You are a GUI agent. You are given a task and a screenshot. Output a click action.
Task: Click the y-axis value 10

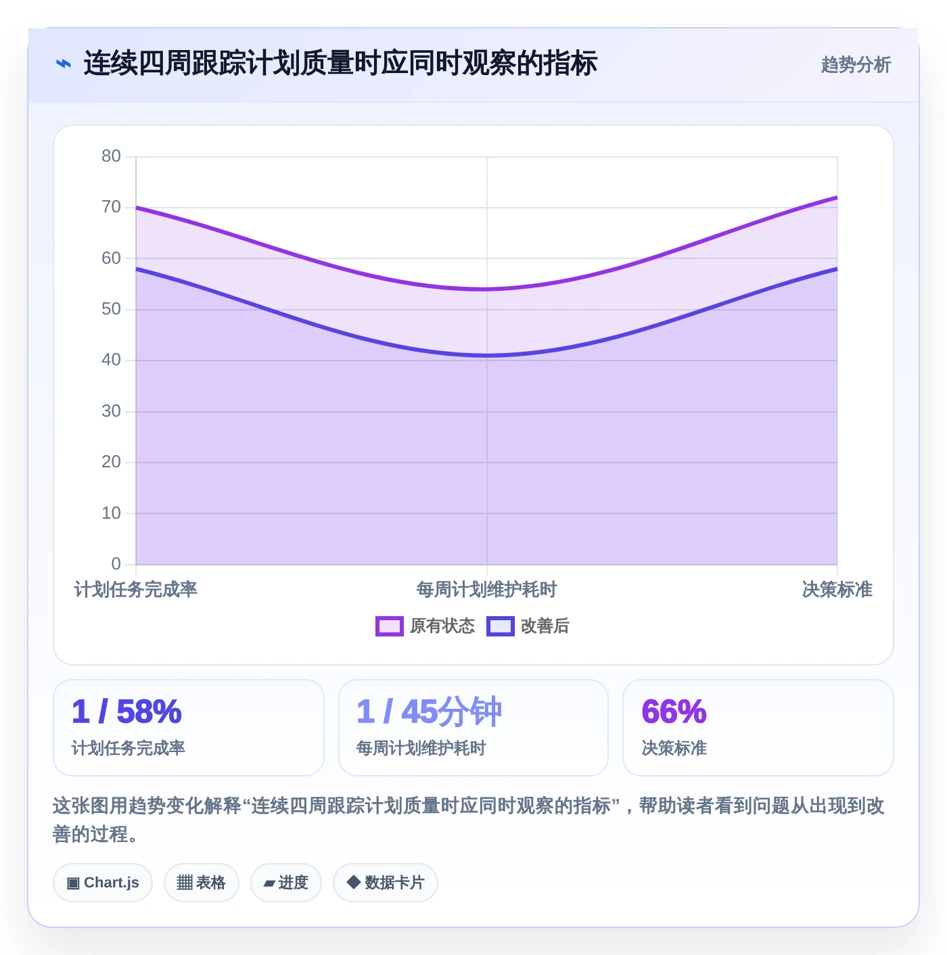[x=111, y=513]
